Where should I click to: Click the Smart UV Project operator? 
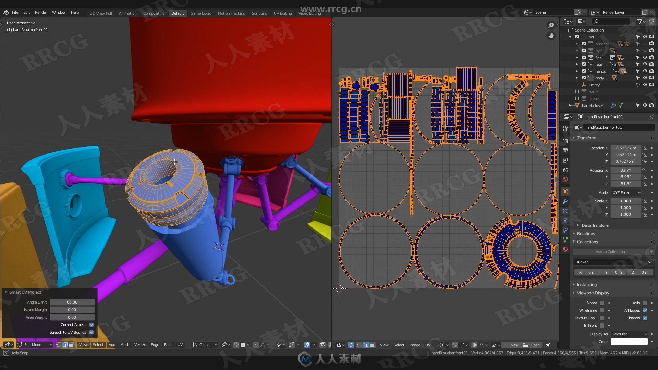pos(25,292)
